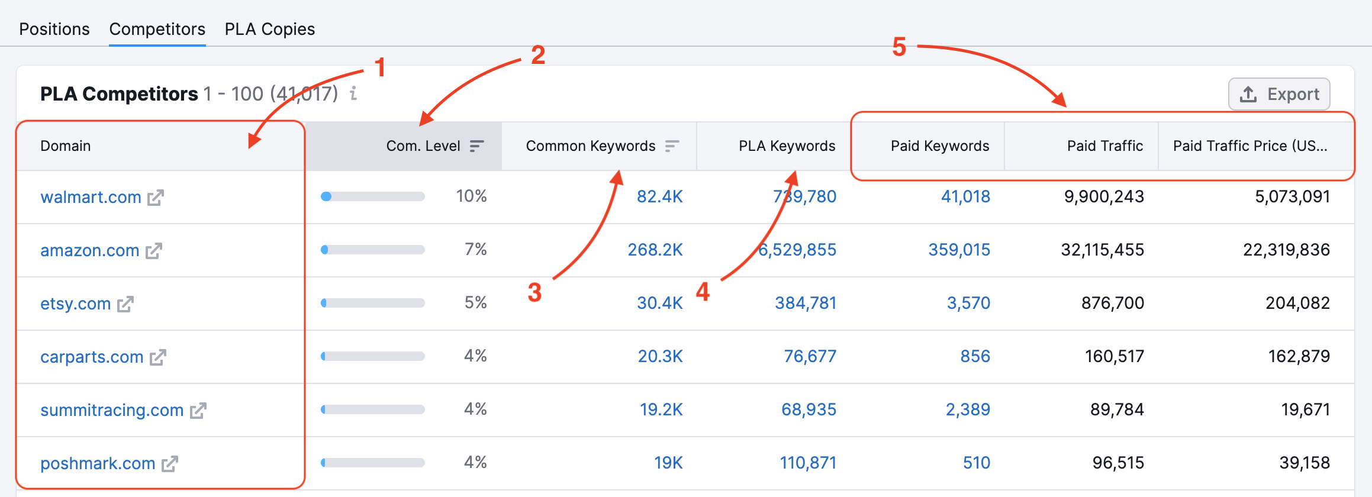The image size is (1372, 497).
Task: Open walmart.com paid keywords 41,018
Action: click(966, 196)
